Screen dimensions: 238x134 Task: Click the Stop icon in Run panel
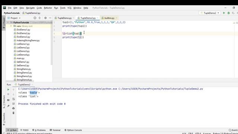(8, 94)
